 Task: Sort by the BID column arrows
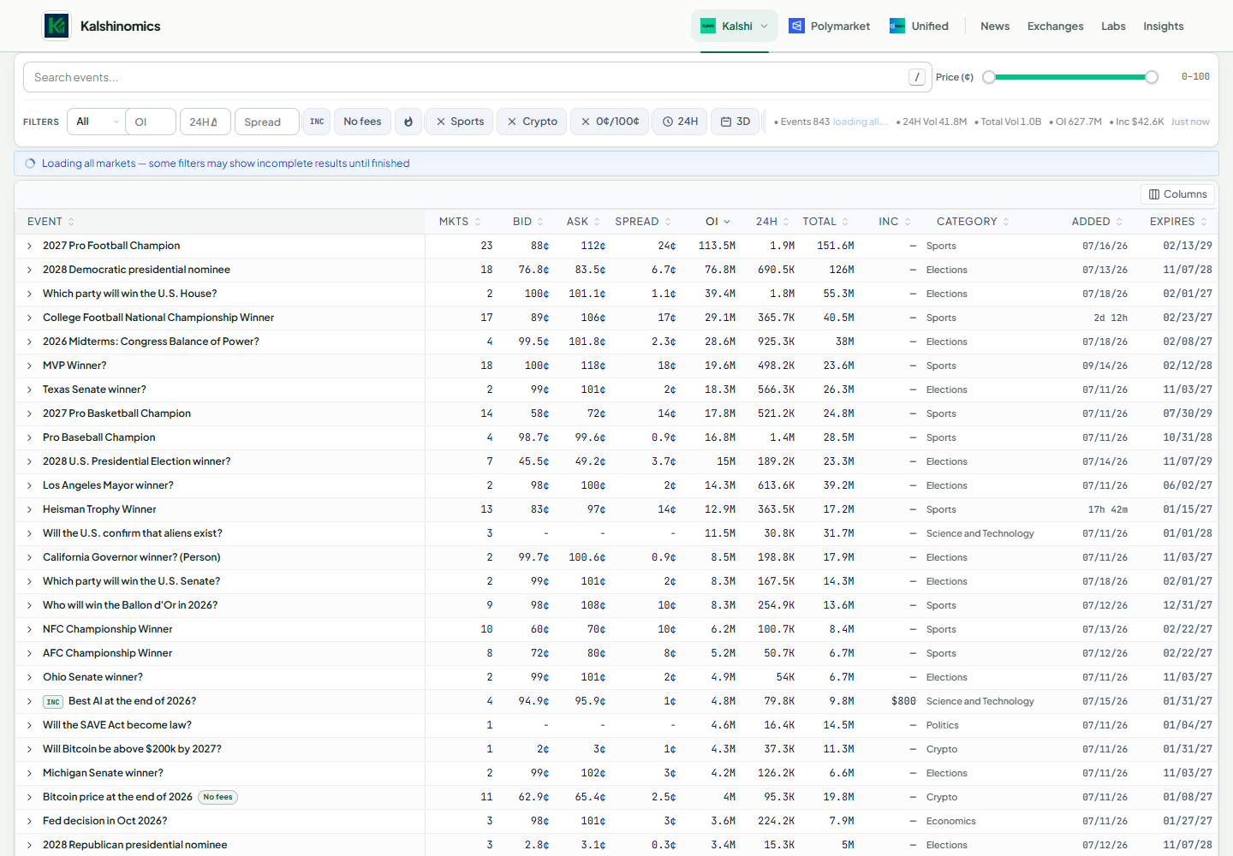coord(540,222)
